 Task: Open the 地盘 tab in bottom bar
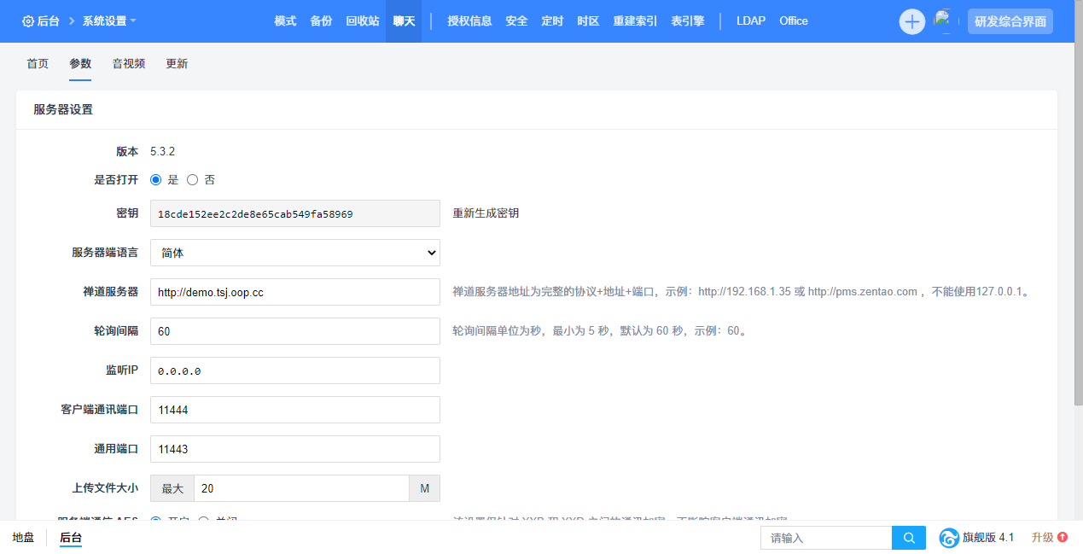(24, 538)
